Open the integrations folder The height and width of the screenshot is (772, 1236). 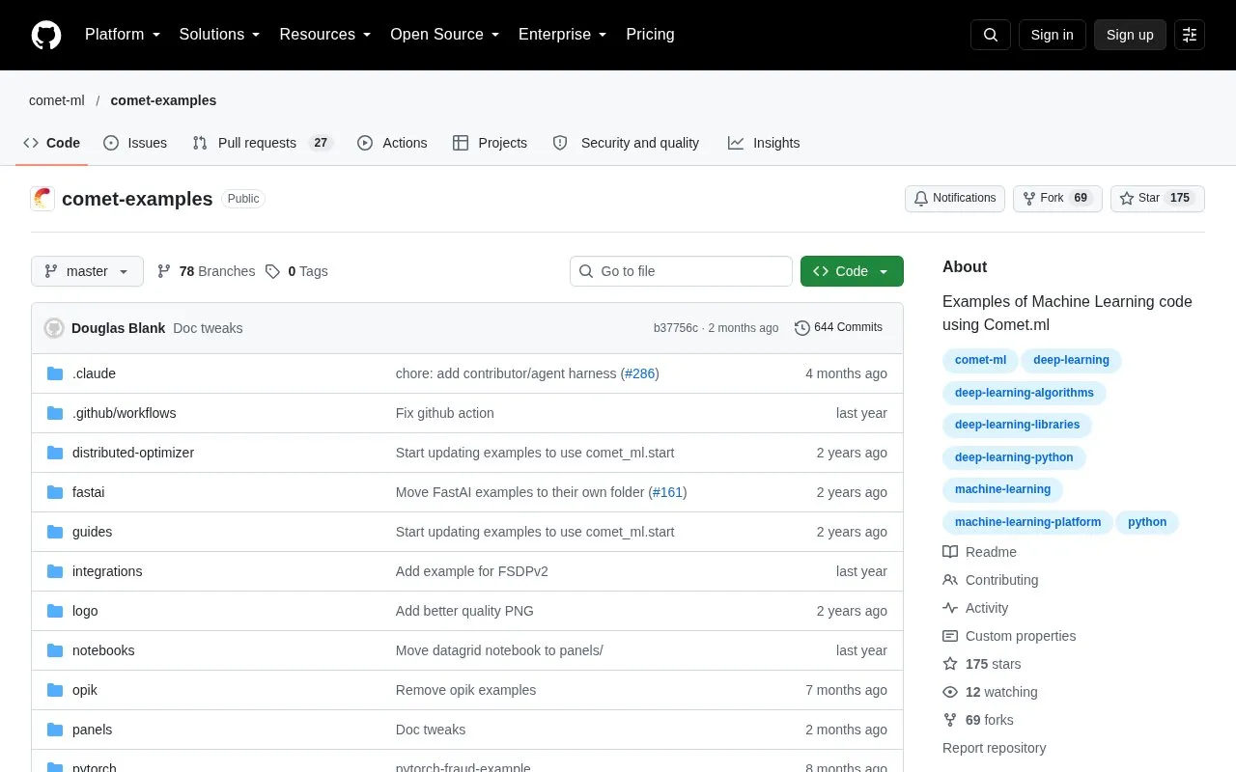(x=107, y=571)
